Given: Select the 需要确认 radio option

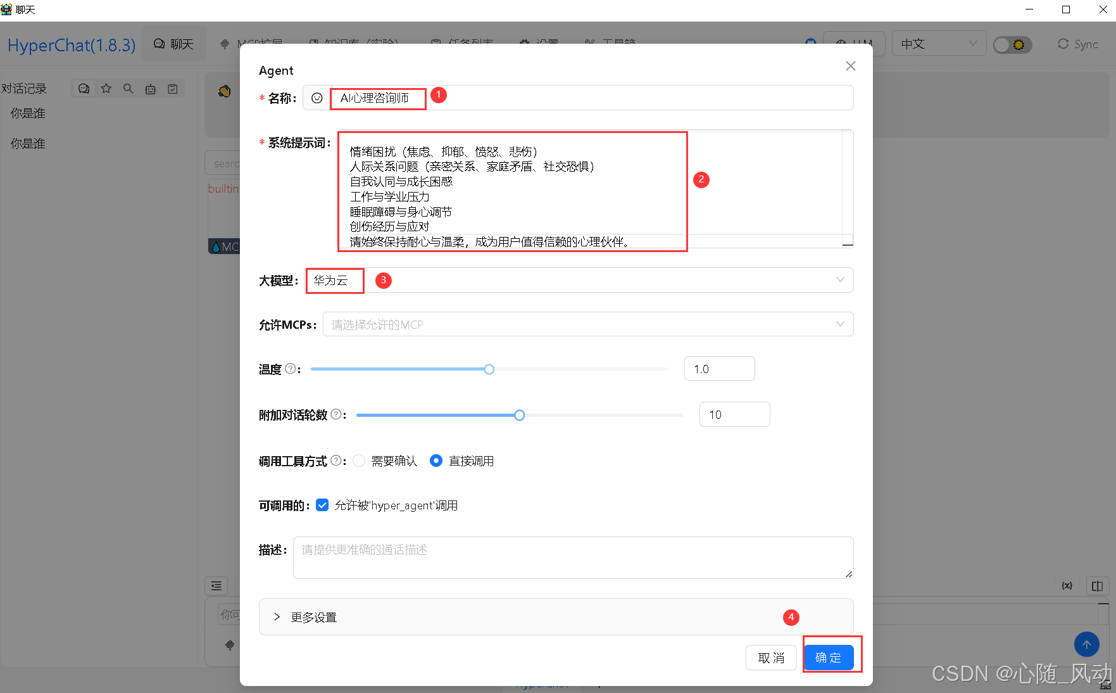Looking at the screenshot, I should tap(359, 461).
